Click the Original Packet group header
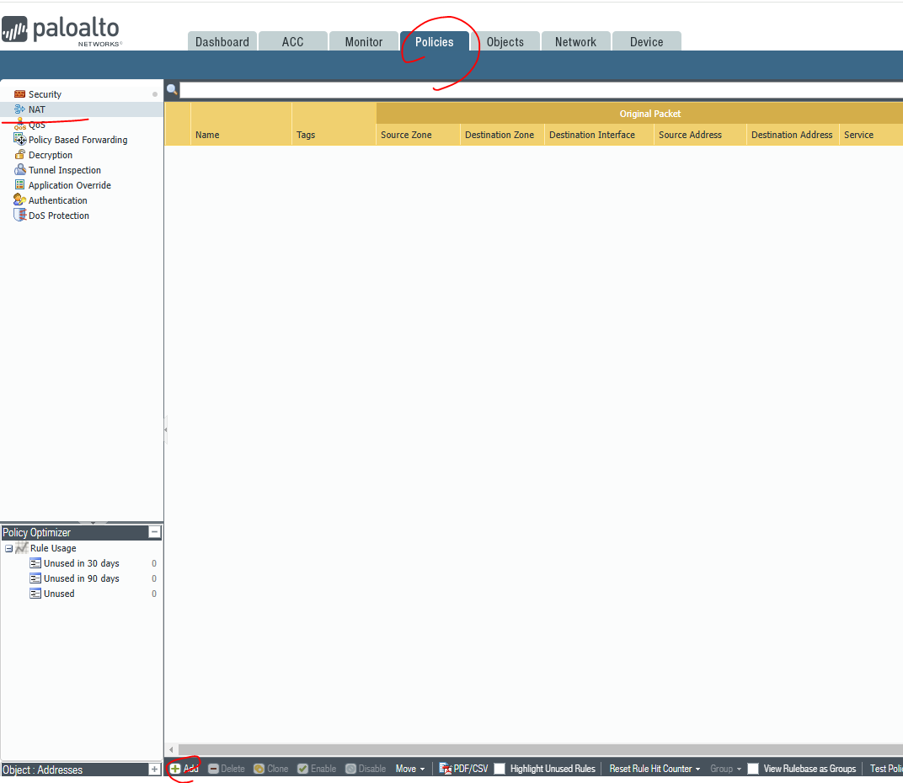Image resolution: width=903 pixels, height=783 pixels. tap(640, 114)
